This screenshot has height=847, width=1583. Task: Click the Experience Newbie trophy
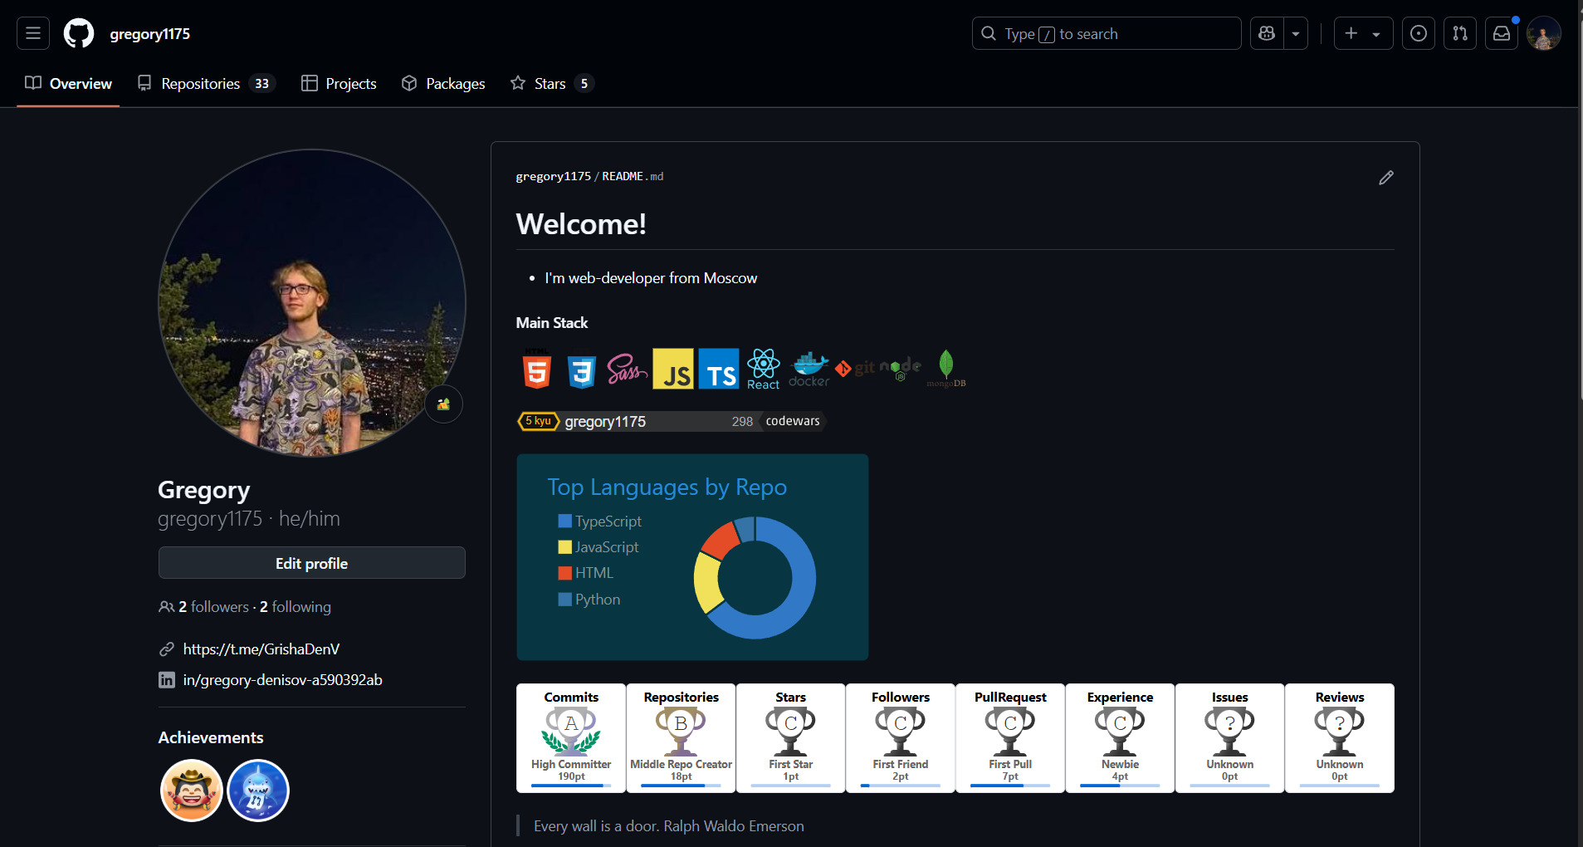tap(1120, 738)
